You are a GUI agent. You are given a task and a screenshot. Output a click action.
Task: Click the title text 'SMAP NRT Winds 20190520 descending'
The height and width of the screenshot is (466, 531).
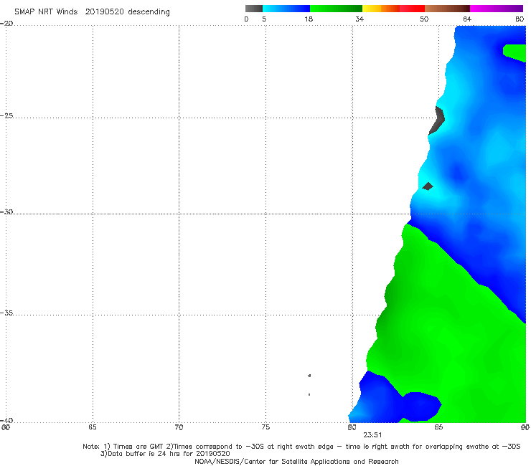point(92,12)
